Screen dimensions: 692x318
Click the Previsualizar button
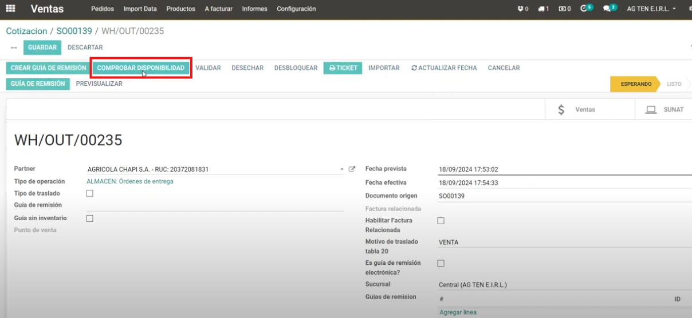99,84
